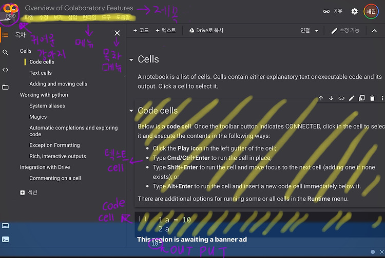The height and width of the screenshot is (258, 385).
Task: Select Code cells in the table of contents
Action: pos(42,62)
